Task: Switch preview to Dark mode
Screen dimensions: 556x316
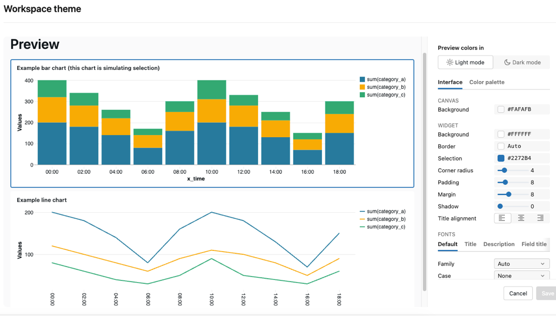Action: pos(522,62)
